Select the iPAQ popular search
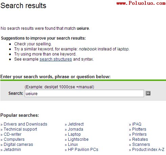The height and width of the screenshot is (155, 166). point(137,124)
